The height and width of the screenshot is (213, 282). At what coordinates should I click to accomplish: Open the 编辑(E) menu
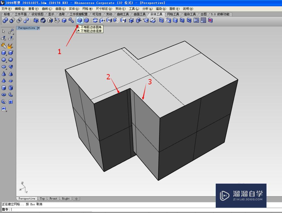[20, 9]
